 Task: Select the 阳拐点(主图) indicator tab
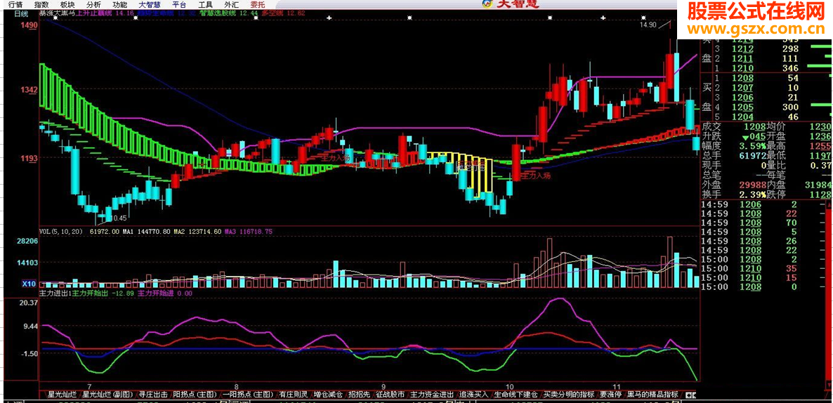pos(195,395)
